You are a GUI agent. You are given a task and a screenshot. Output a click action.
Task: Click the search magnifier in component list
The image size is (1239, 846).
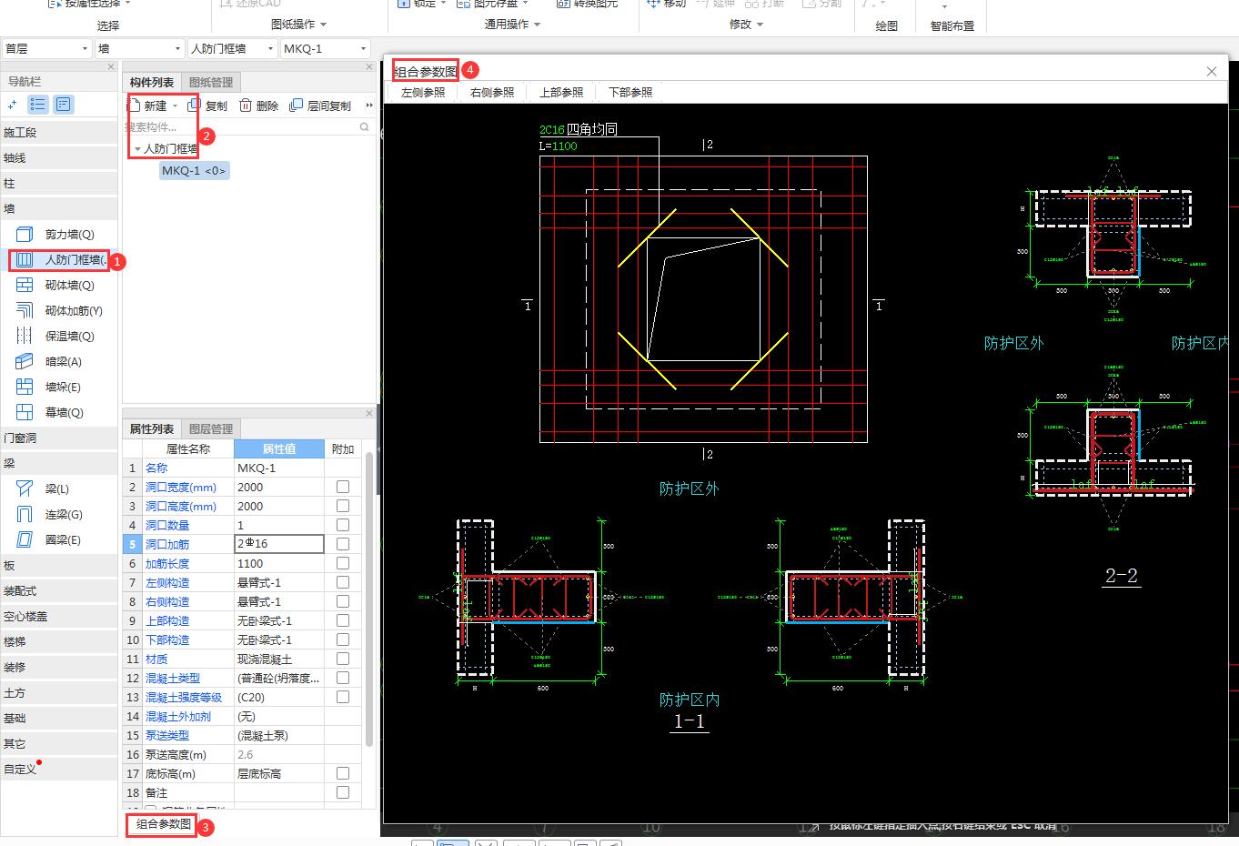point(365,127)
